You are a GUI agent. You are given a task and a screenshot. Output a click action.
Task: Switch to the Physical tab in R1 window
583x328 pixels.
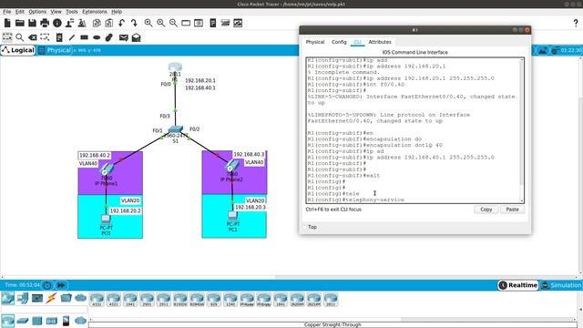(315, 42)
